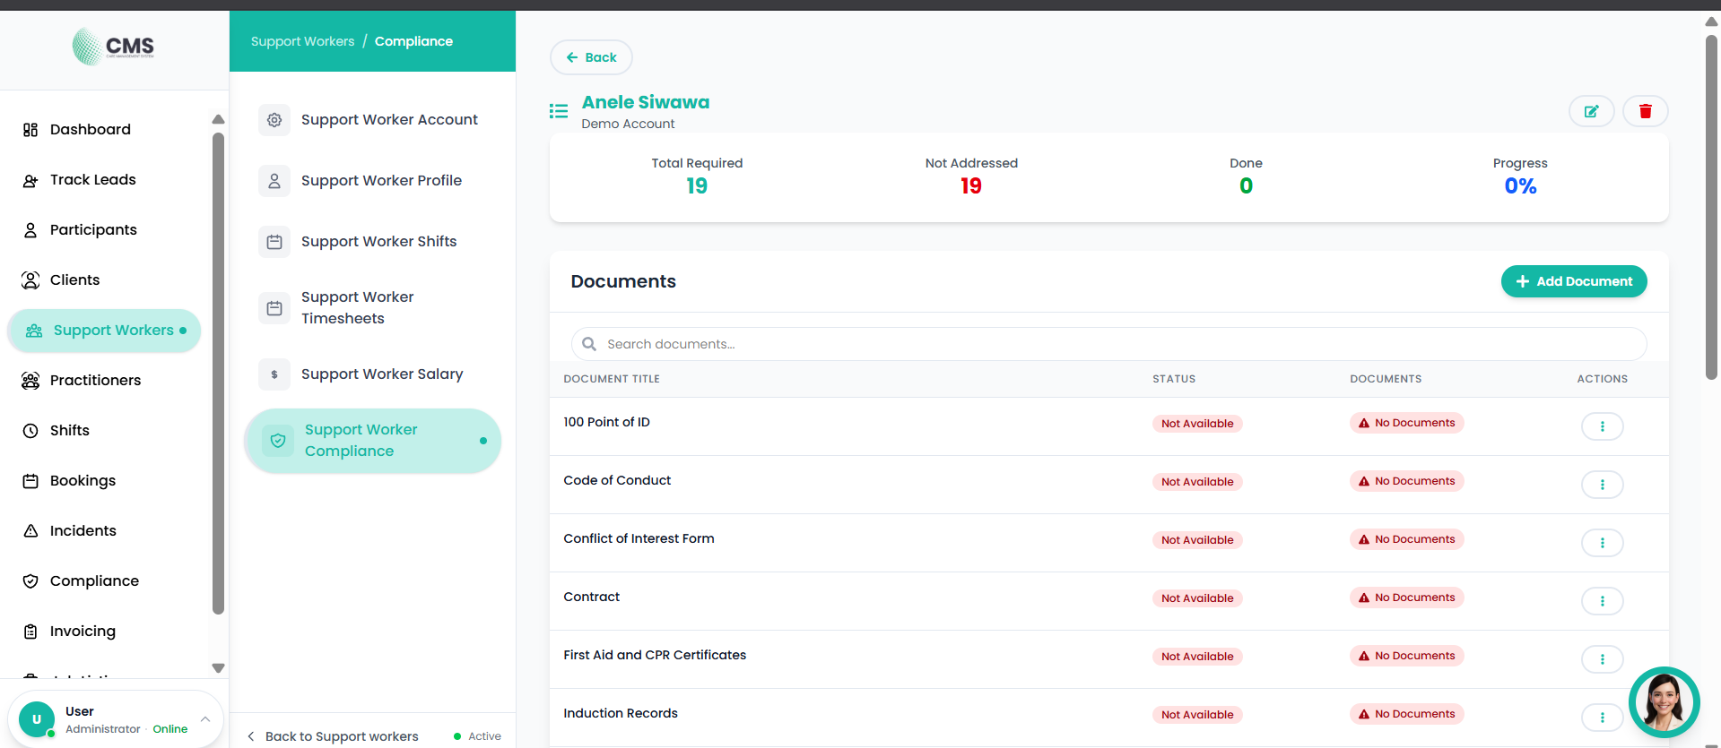Click the Back button
Viewport: 1721px width, 748px height.
pyautogui.click(x=591, y=57)
